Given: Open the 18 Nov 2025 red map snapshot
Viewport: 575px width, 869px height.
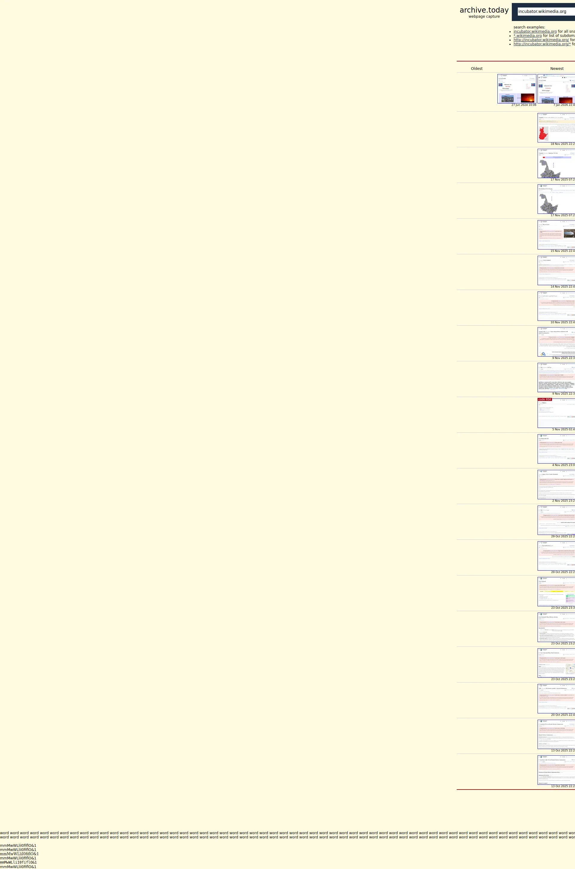Looking at the screenshot, I should pyautogui.click(x=556, y=128).
